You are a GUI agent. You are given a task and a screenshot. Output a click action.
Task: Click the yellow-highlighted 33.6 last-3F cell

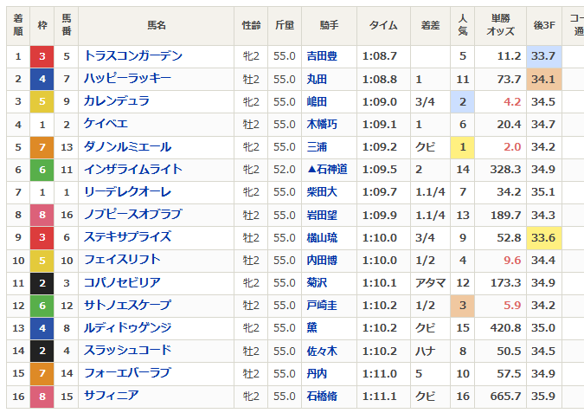[543, 237]
